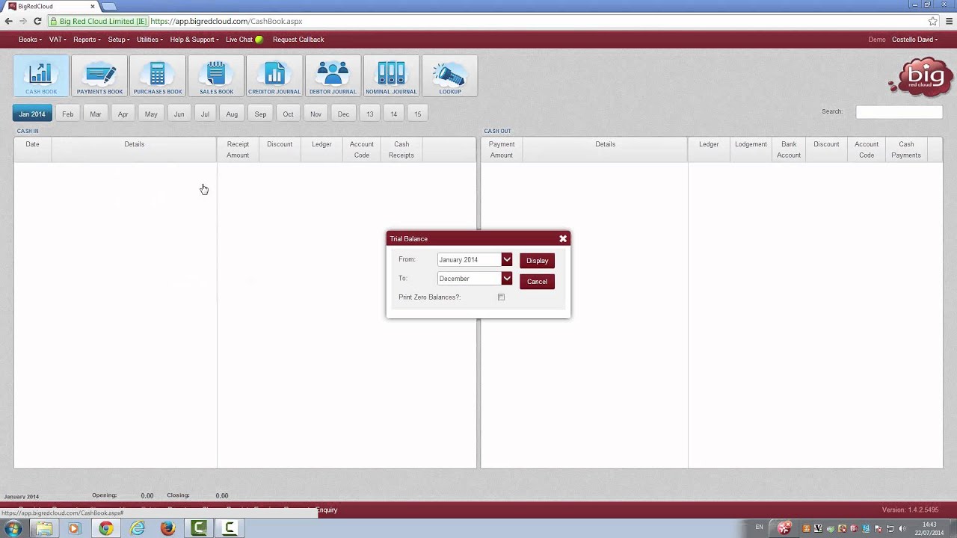Click the Demo label in header
The width and height of the screenshot is (957, 538).
click(877, 40)
